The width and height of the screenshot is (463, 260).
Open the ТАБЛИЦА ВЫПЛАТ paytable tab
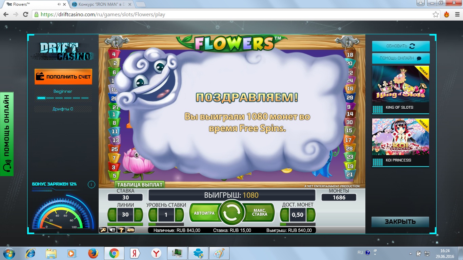(x=140, y=185)
